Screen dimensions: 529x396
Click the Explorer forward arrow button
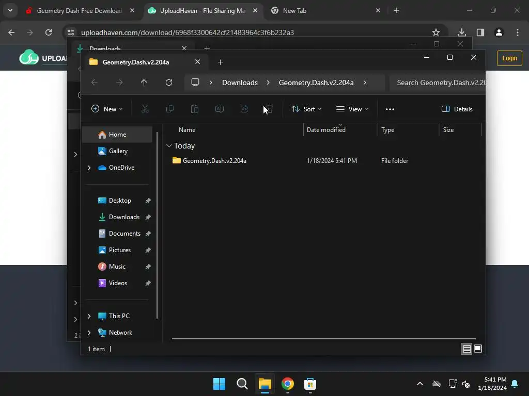[x=119, y=82]
